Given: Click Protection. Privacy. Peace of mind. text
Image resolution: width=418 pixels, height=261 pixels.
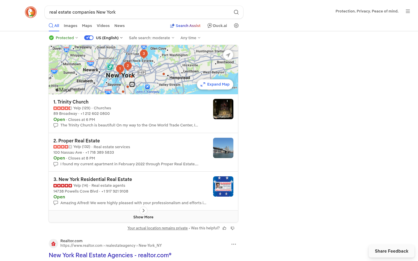Looking at the screenshot, I should coord(367,11).
